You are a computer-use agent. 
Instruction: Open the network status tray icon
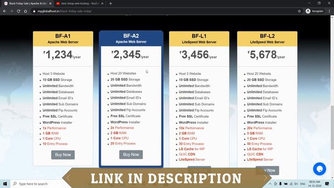[x=291, y=184]
